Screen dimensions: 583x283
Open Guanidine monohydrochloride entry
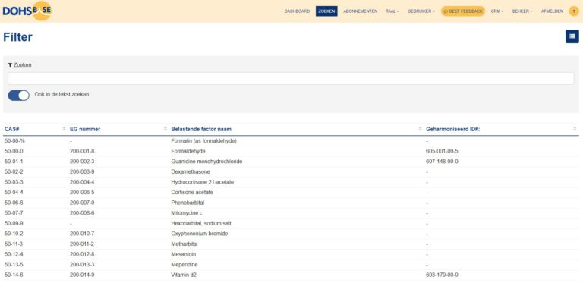click(x=206, y=162)
